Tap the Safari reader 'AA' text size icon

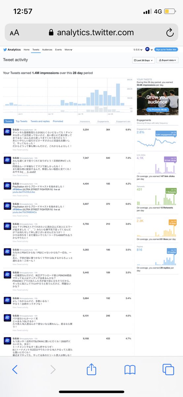14,32
